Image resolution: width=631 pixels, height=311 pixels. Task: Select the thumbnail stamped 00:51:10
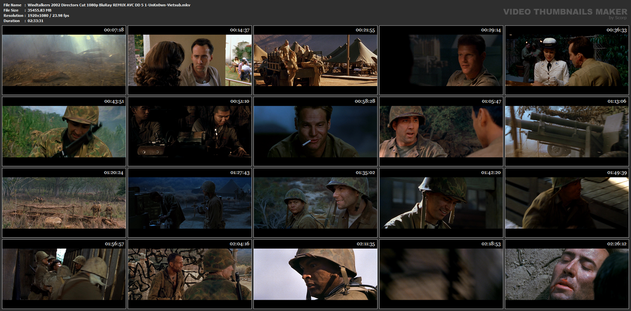point(190,131)
